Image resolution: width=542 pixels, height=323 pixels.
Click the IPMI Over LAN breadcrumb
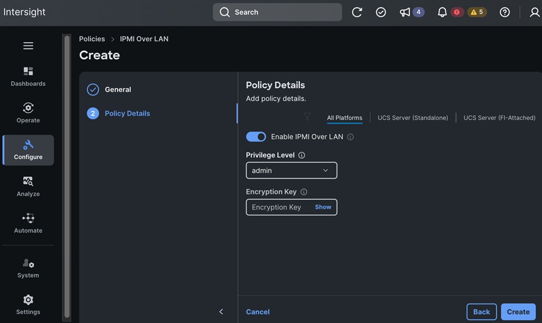[x=144, y=39]
